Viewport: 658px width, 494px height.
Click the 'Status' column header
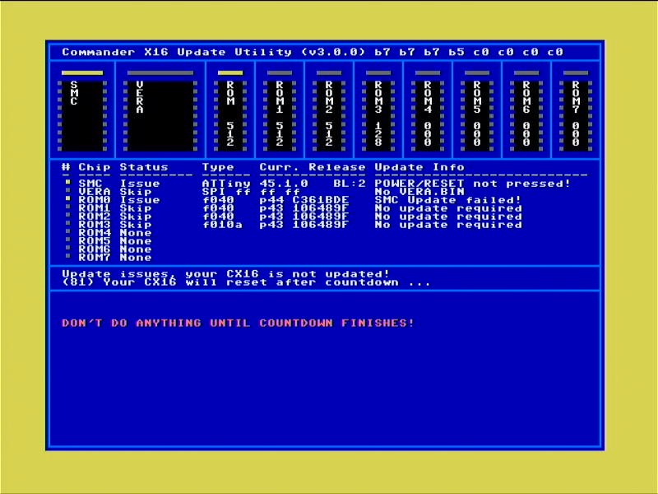point(144,167)
